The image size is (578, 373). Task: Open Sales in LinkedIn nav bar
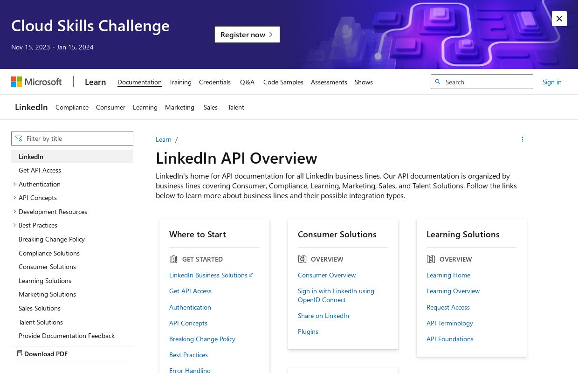[x=211, y=107]
